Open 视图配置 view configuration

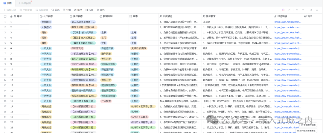click(42, 10)
